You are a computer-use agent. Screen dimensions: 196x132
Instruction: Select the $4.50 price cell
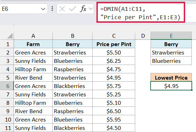114,128
